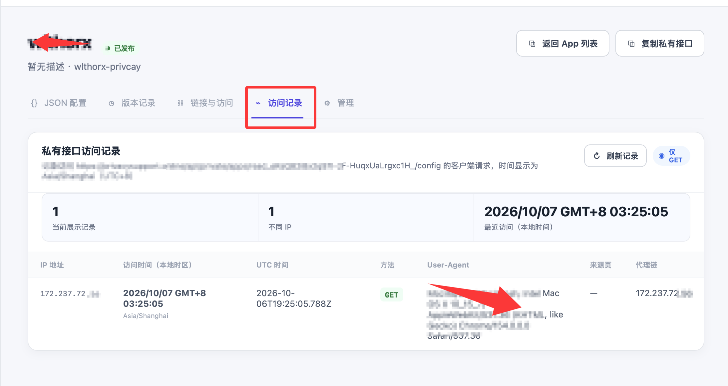Click the 复制私有接口 button
The height and width of the screenshot is (386, 728).
(x=659, y=44)
